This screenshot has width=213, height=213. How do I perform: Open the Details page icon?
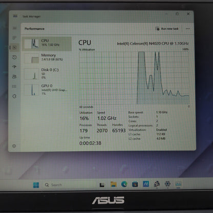click(x=14, y=87)
